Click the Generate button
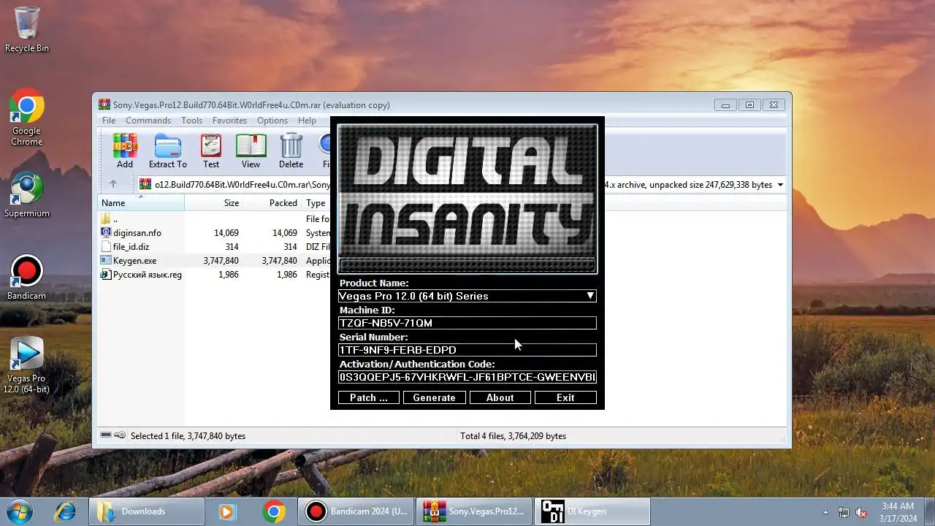 pyautogui.click(x=435, y=397)
